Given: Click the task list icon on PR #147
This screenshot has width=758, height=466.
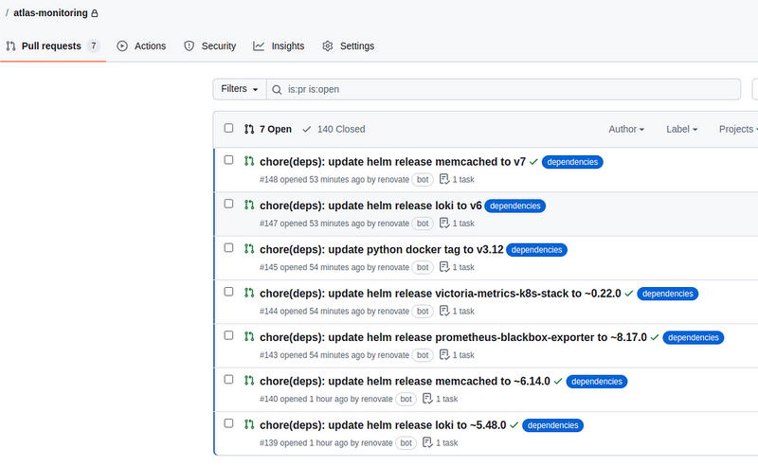Looking at the screenshot, I should (x=444, y=223).
